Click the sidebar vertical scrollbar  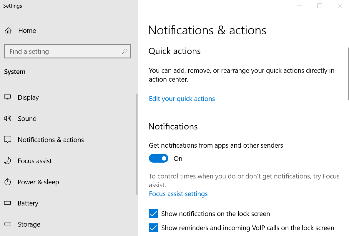pos(137,144)
